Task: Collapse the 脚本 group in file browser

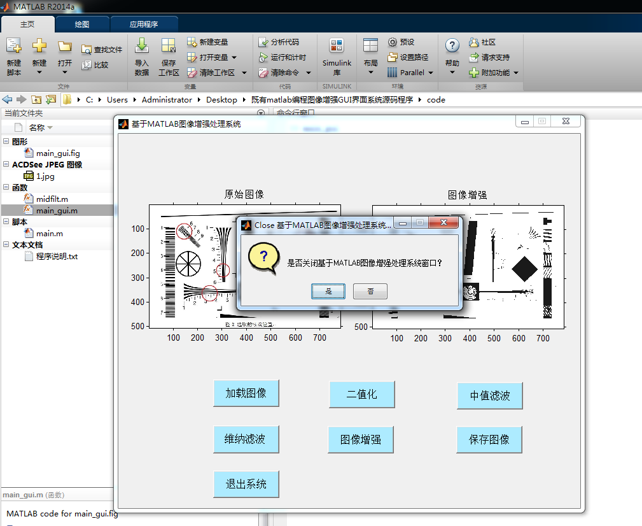Action: pos(6,222)
